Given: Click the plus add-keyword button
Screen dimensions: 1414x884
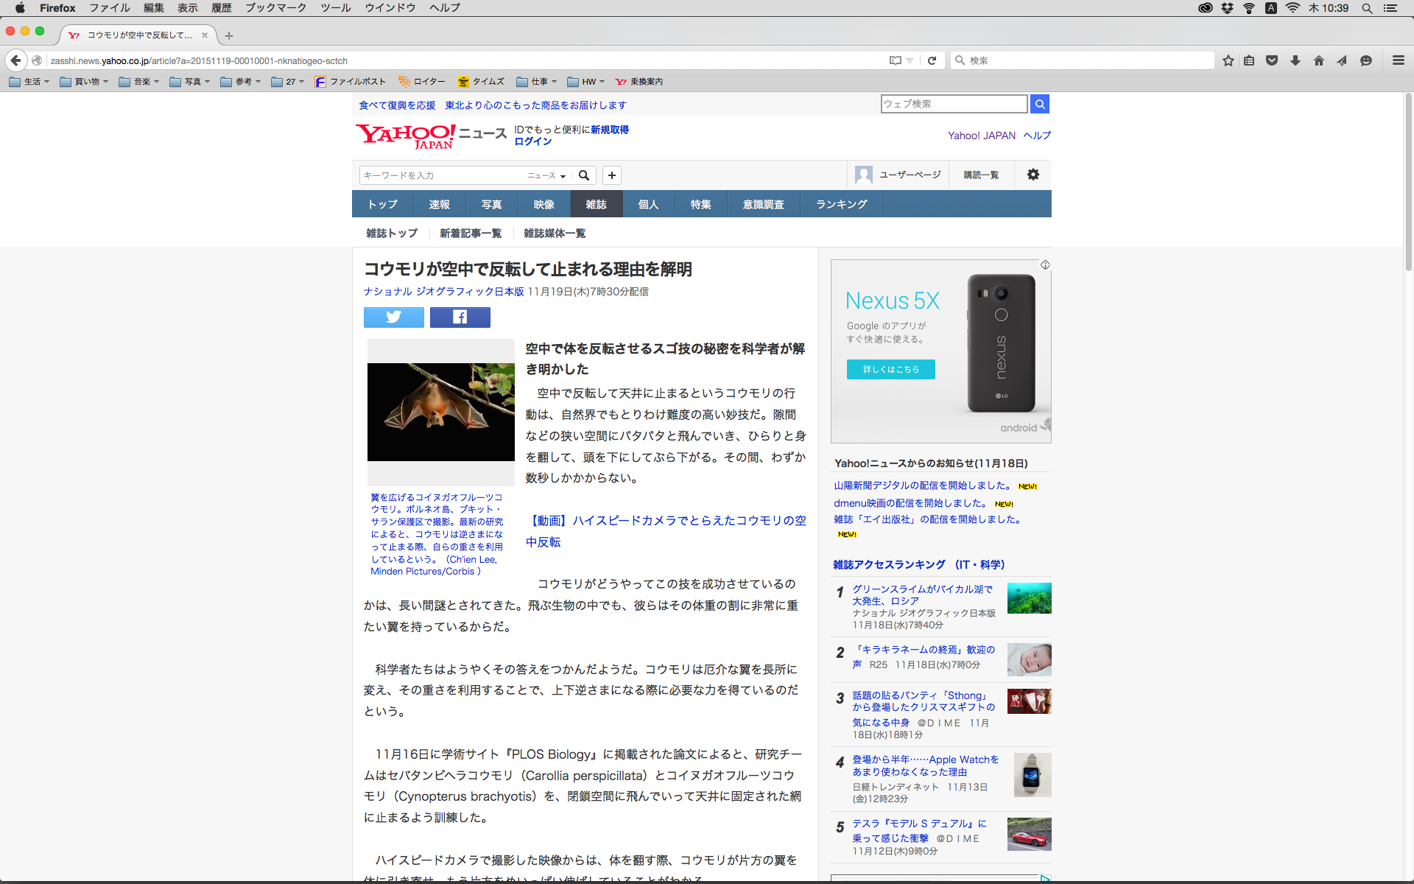Looking at the screenshot, I should point(611,175).
